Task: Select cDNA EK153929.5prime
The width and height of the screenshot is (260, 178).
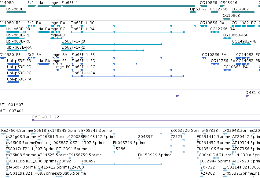Action: (155, 155)
